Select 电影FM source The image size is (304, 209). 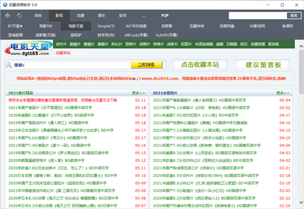tap(46, 26)
